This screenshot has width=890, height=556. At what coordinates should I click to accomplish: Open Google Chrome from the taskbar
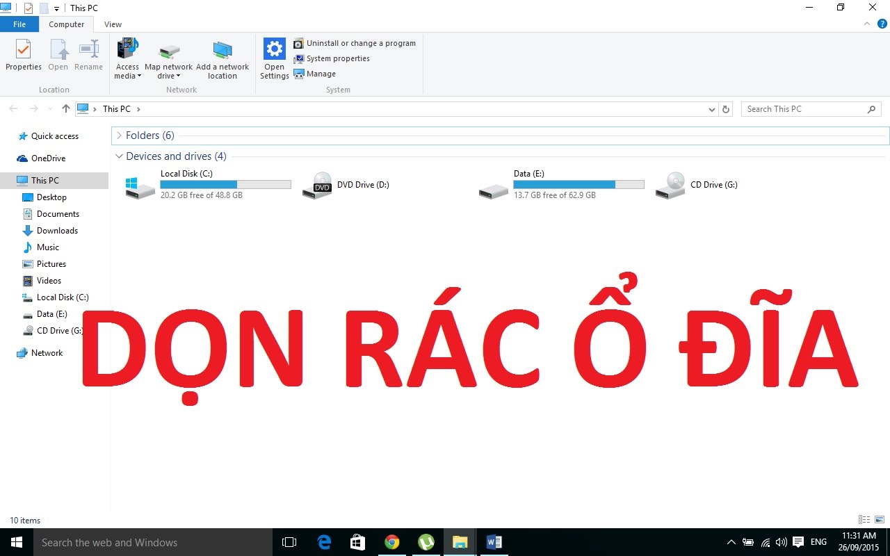[x=392, y=542]
